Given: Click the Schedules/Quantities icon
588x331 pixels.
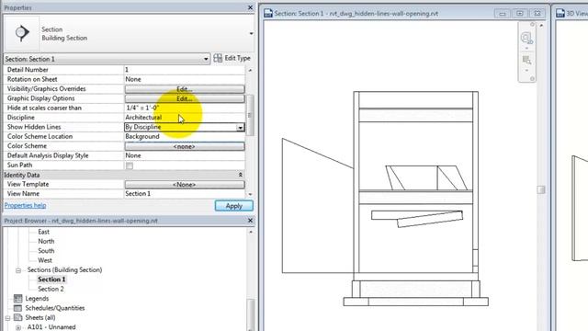Looking at the screenshot, I should coord(17,308).
